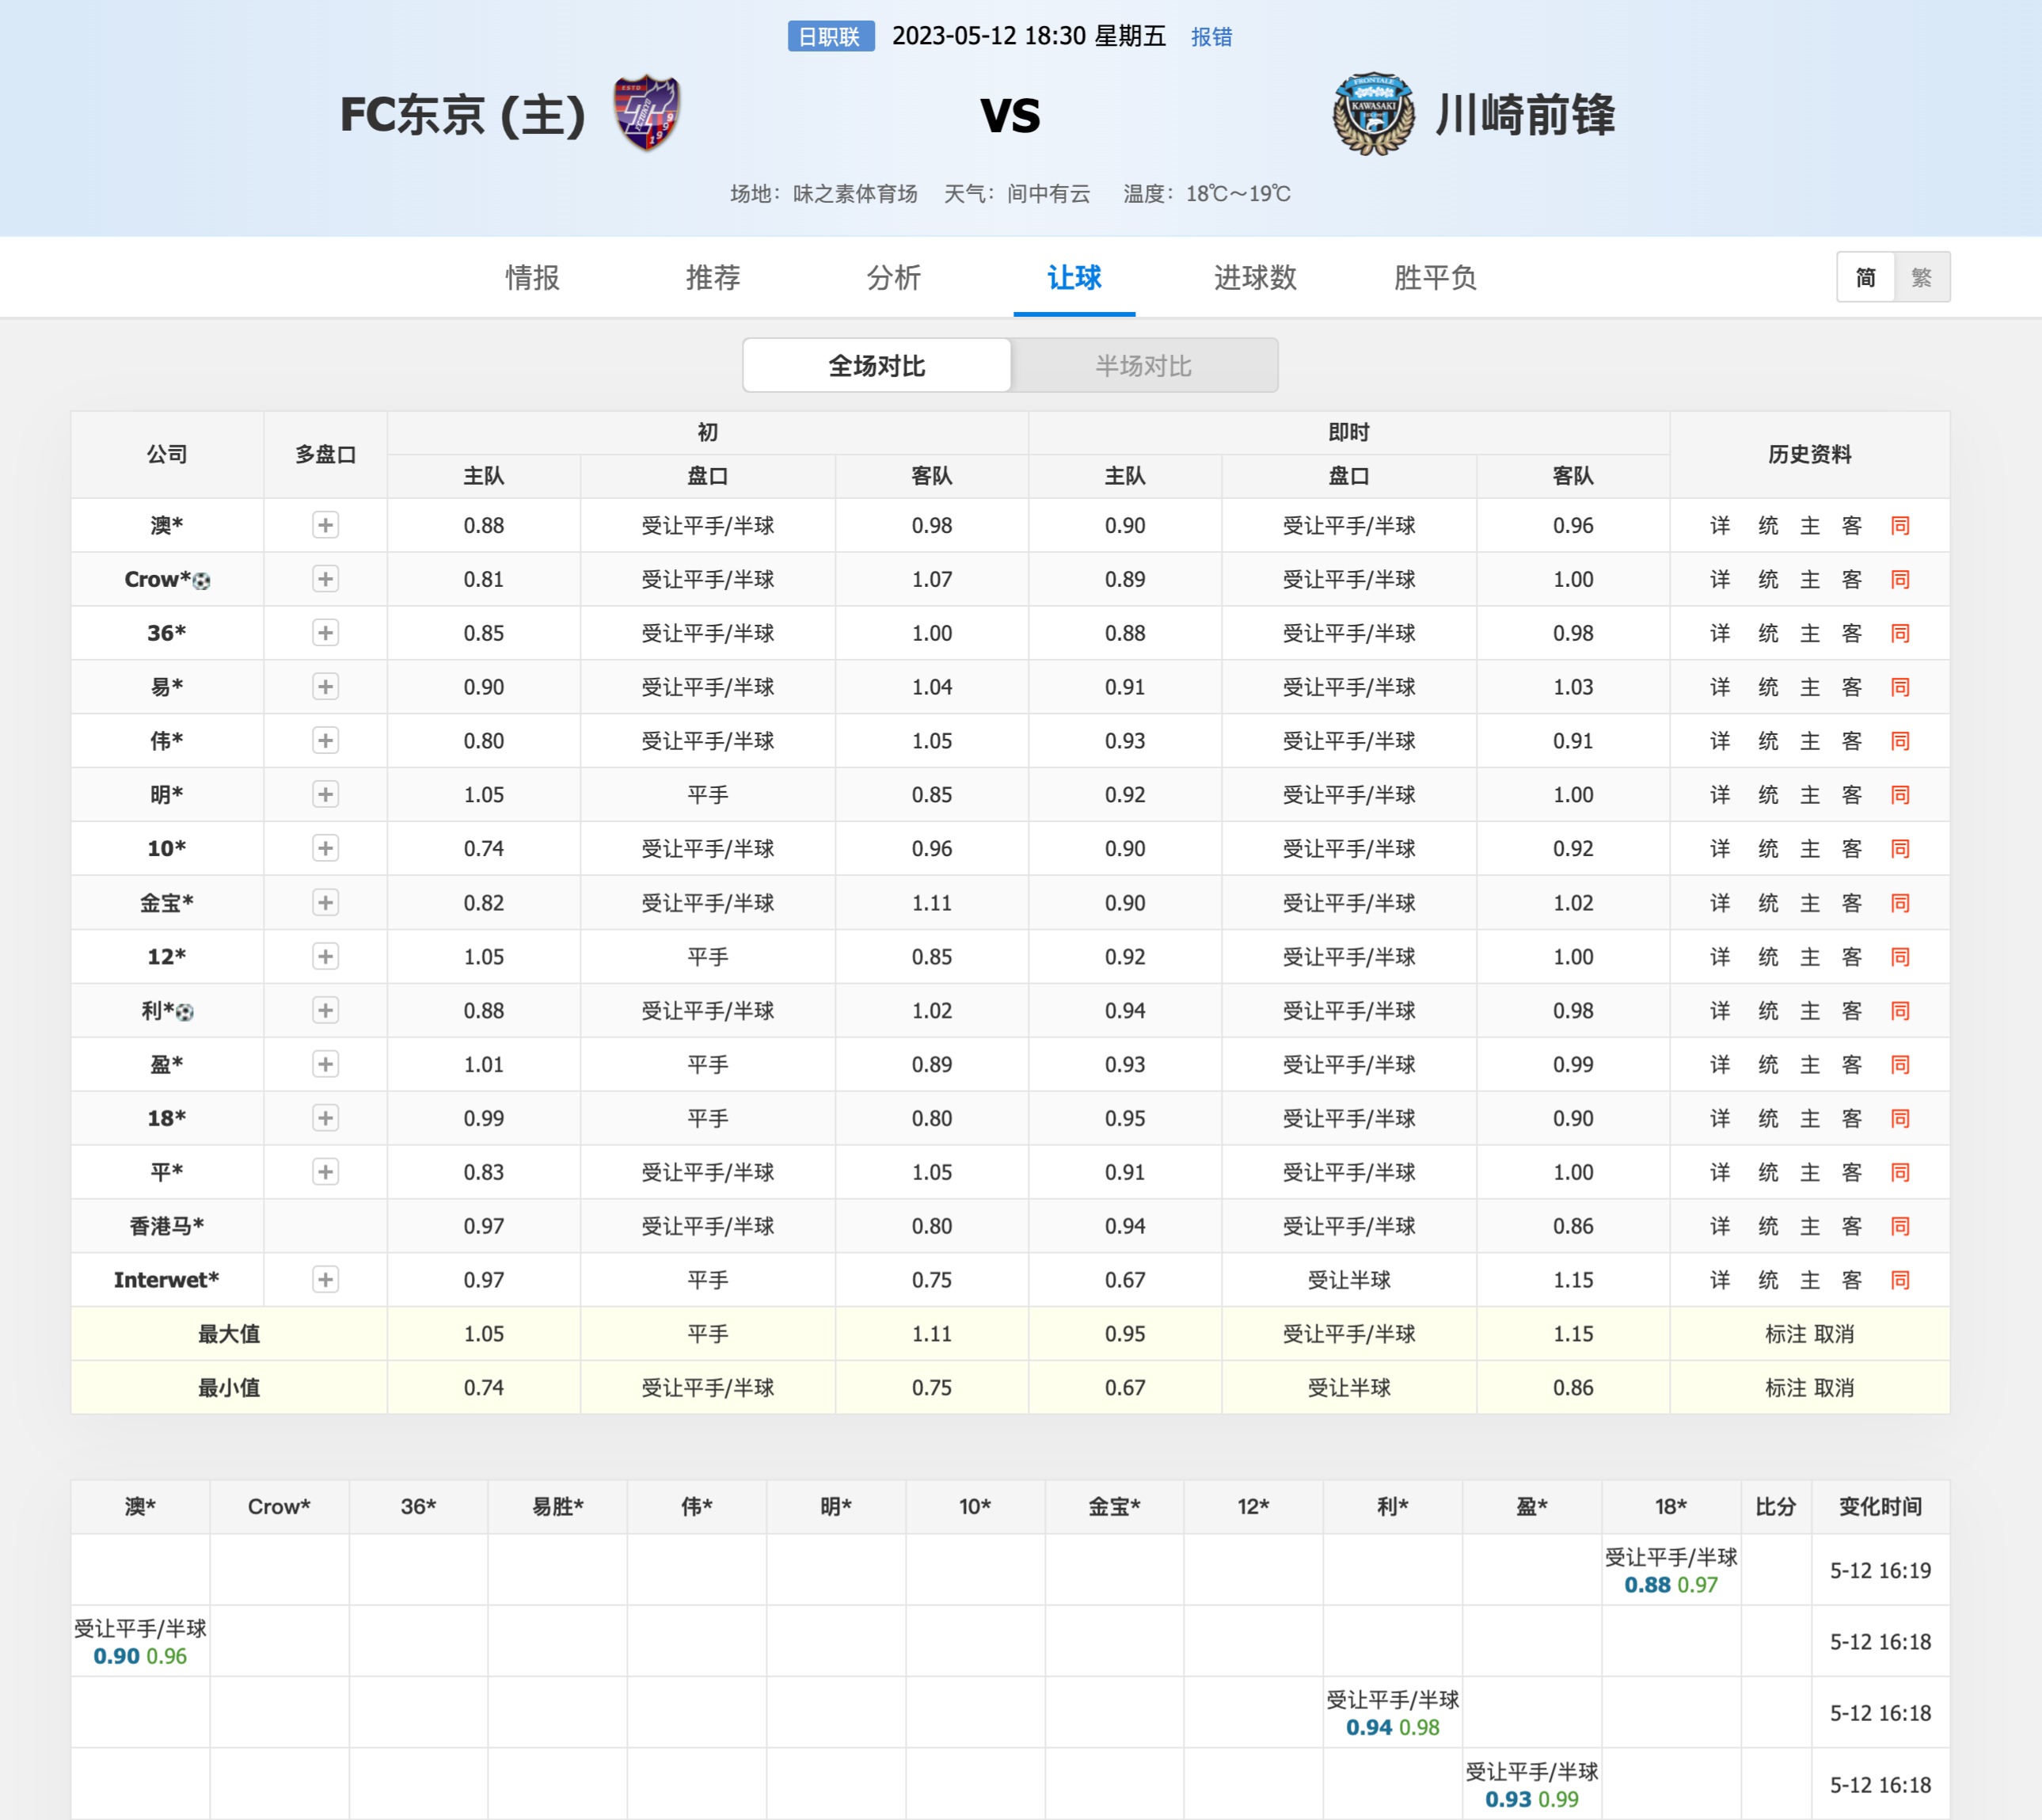
Task: Click 取消 in the 最小值 row
Action: (x=1834, y=1388)
